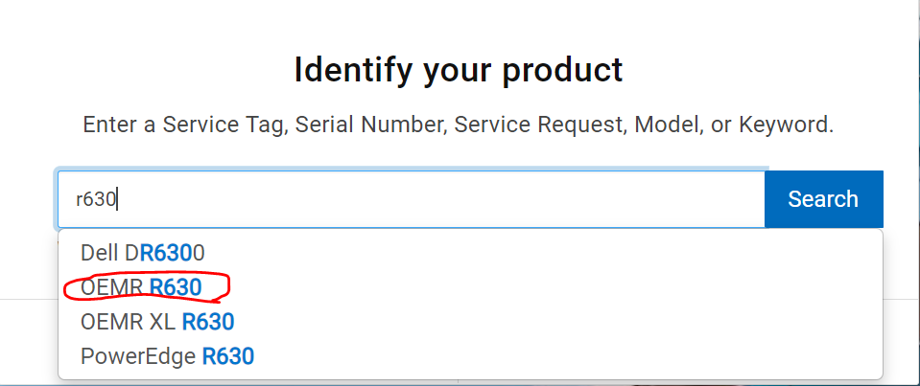920x386 pixels.
Task: Click bold R630 in OEMR XL suggestion
Action: click(208, 322)
